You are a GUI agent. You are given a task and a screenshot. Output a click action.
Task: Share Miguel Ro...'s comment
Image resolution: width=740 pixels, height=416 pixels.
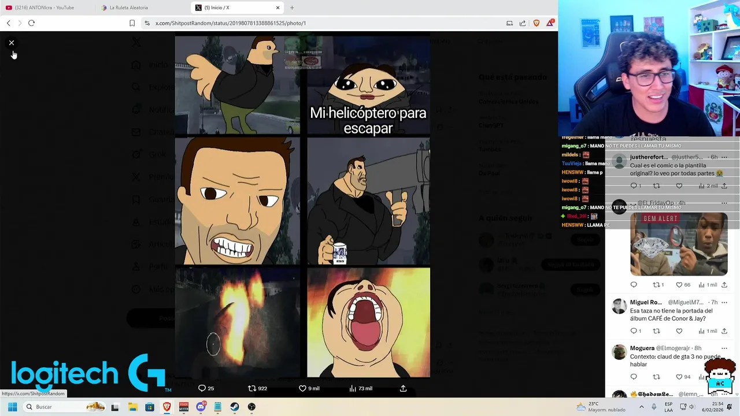coord(724,331)
